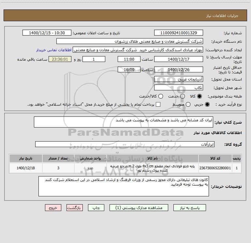Click the ردیف column header
The image size is (251, 243).
[x=237, y=158]
